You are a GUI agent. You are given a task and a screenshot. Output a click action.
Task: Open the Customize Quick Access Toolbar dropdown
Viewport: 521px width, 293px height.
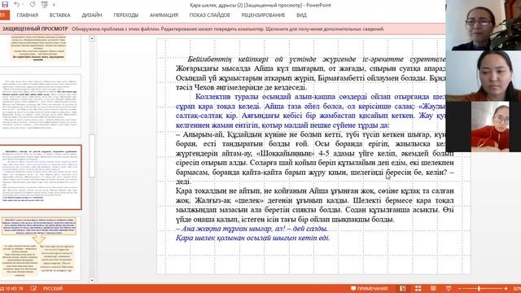(54, 5)
